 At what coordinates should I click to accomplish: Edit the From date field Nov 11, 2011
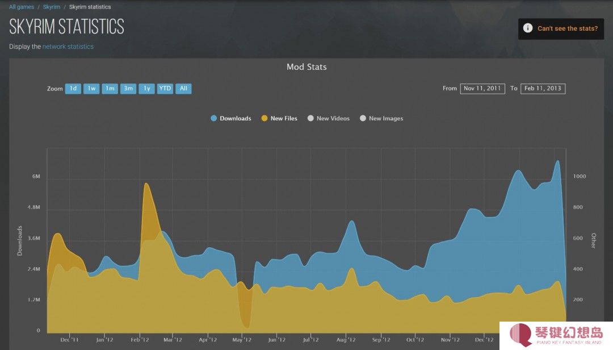[482, 89]
